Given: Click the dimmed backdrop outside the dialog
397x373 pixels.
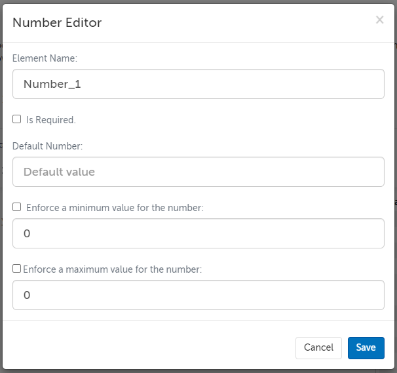Looking at the screenshot, I should pyautogui.click(x=395, y=131).
